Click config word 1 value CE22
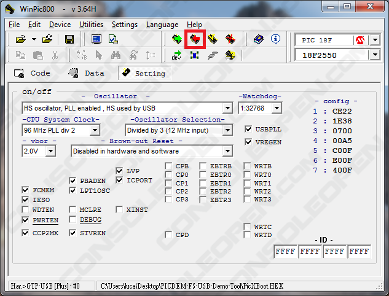389x296 pixels. point(342,111)
